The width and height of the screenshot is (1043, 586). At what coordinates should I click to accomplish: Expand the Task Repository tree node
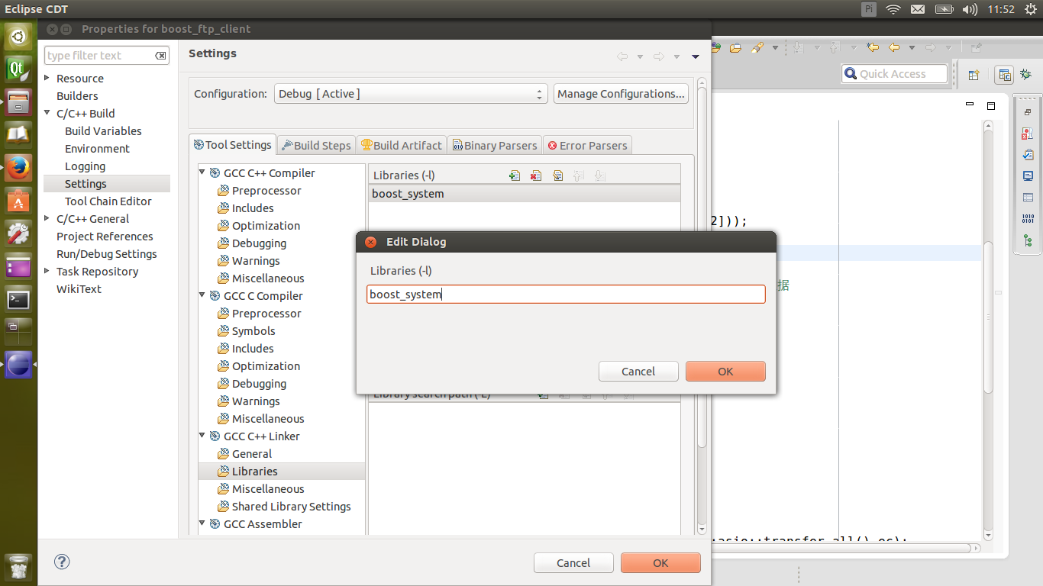(x=47, y=271)
